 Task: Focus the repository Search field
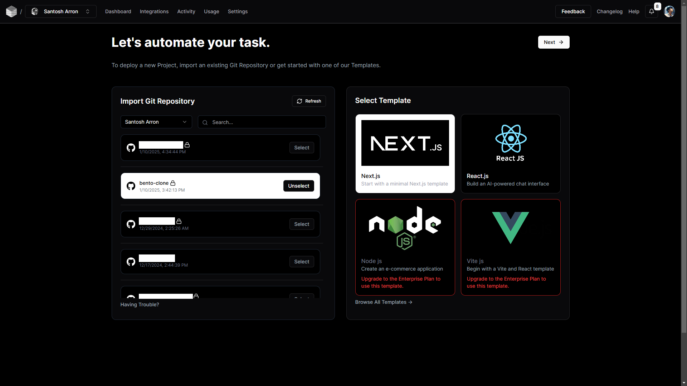[x=262, y=122]
